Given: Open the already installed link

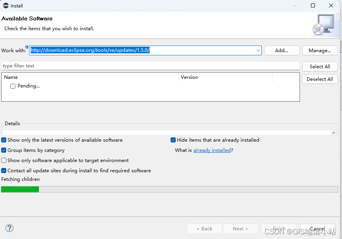Looking at the screenshot, I should point(212,150).
